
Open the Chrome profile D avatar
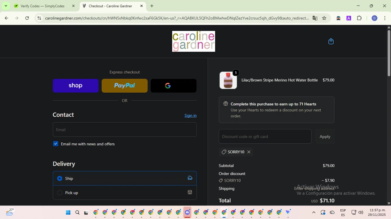374,18
